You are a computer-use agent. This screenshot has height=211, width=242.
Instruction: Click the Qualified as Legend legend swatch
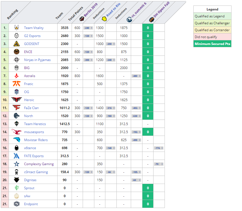pos(212,16)
